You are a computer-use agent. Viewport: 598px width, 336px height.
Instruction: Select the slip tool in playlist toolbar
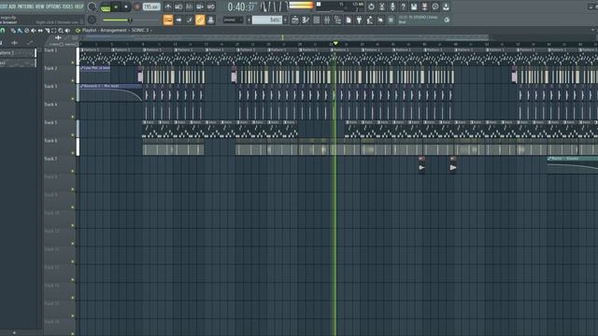tap(40, 31)
